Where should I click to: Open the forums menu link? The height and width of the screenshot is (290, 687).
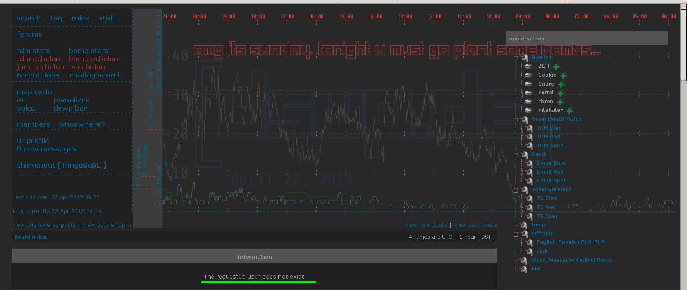pos(29,34)
